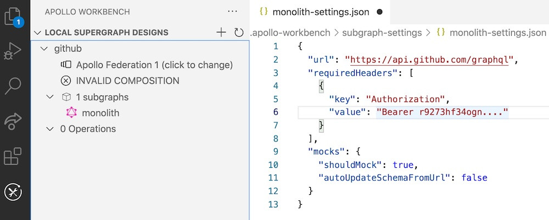
Task: Click the 0 Operations label
Action: (x=88, y=129)
